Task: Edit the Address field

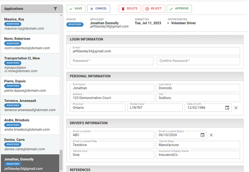Action: click(112, 98)
